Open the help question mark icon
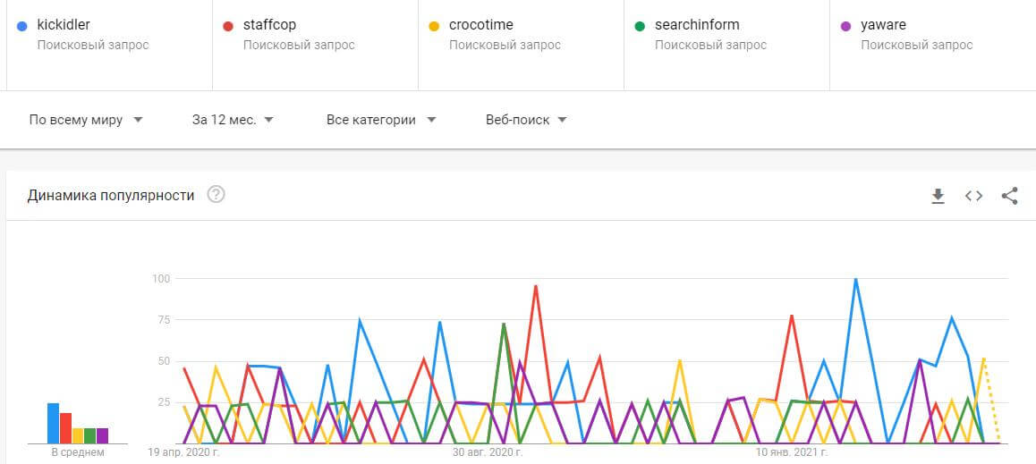This screenshot has height=464, width=1036. [216, 195]
